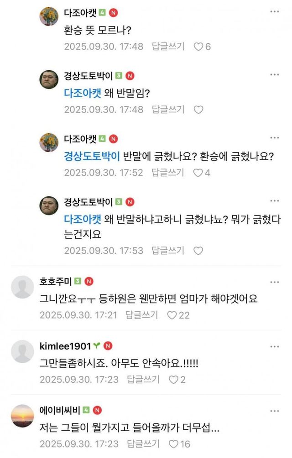Tap heart on 경상도토박이's 17:53 reply
This screenshot has height=458, width=292.
point(198,250)
